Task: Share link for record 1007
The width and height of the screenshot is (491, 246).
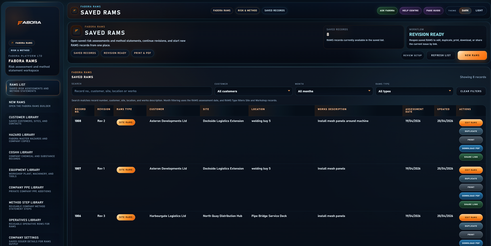Action: coord(471,204)
